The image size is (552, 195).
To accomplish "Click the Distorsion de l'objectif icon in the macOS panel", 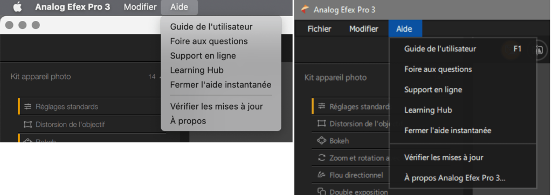I will 27,125.
